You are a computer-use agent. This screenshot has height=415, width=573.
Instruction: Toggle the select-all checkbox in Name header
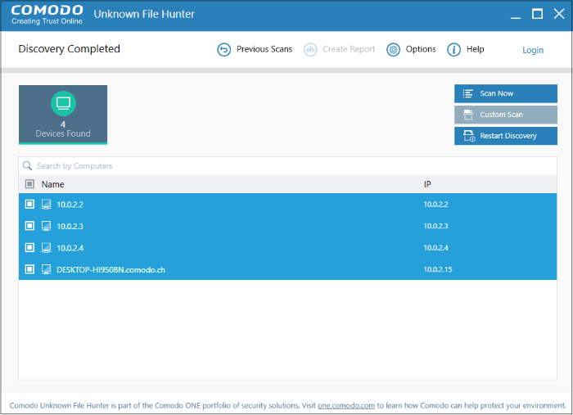pyautogui.click(x=29, y=183)
